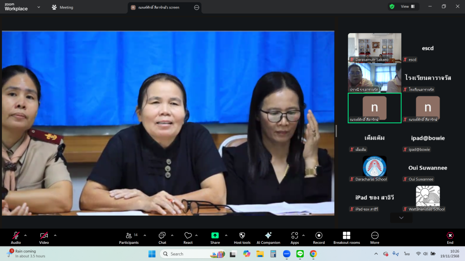Unmute microphone with Audio button
This screenshot has width=465, height=261.
16,238
